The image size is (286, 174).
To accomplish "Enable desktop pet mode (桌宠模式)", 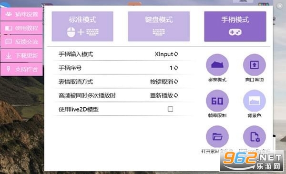I will point(217,65).
